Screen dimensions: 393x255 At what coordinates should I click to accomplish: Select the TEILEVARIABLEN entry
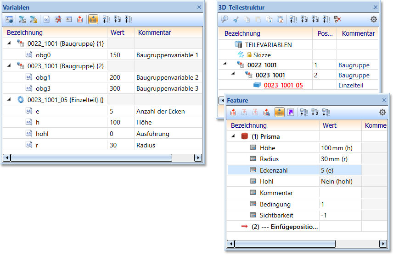[268, 45]
